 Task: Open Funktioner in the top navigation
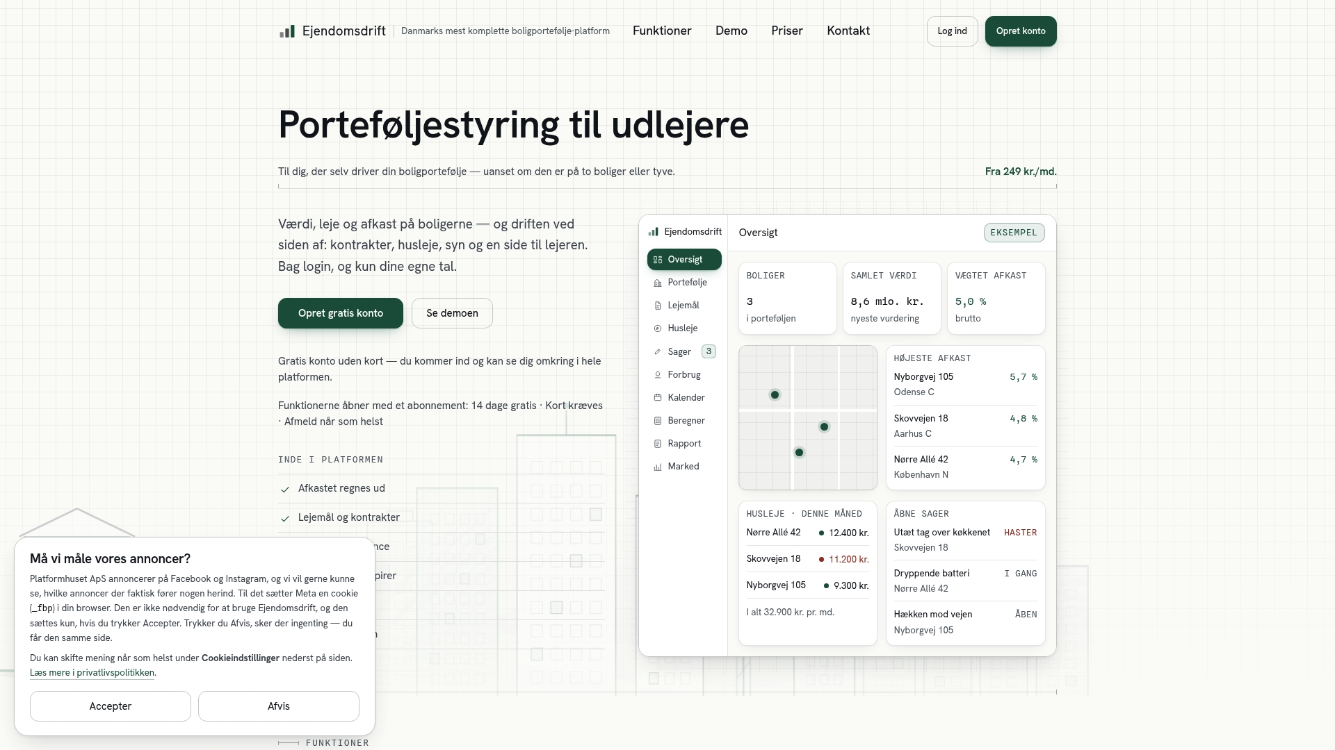[x=662, y=31]
